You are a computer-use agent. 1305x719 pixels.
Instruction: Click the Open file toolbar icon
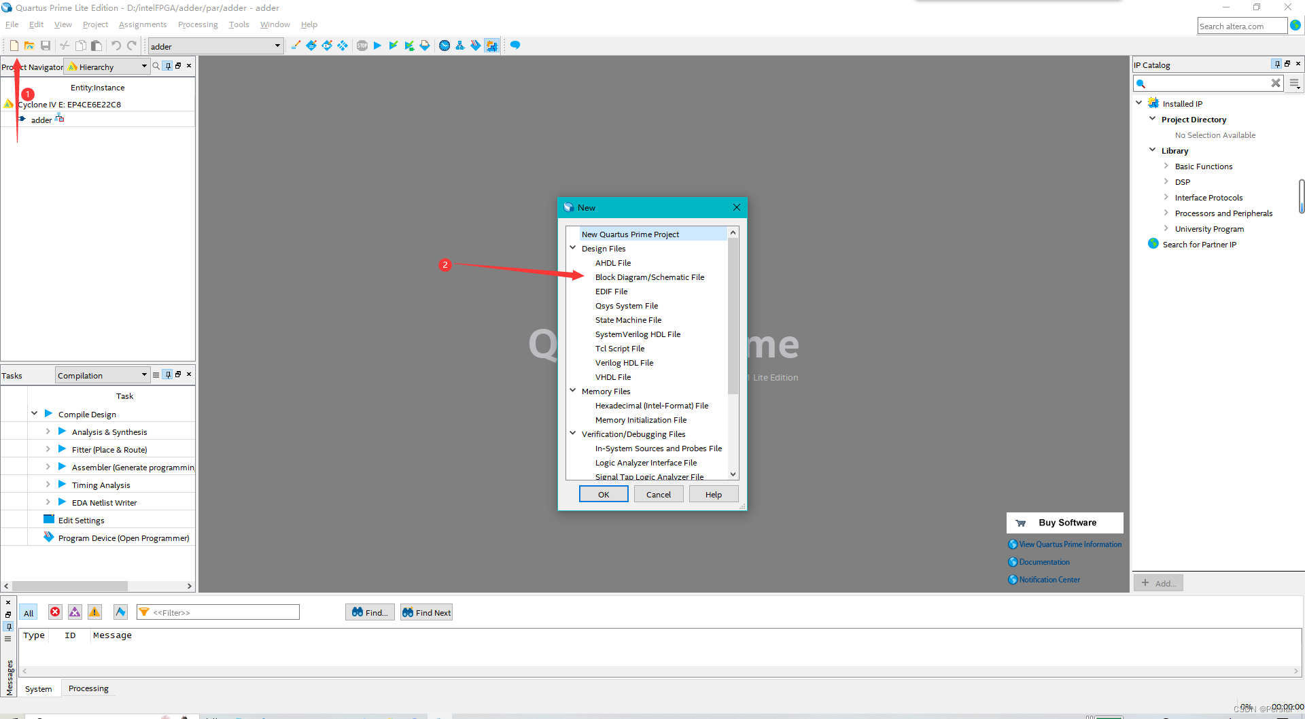[29, 46]
